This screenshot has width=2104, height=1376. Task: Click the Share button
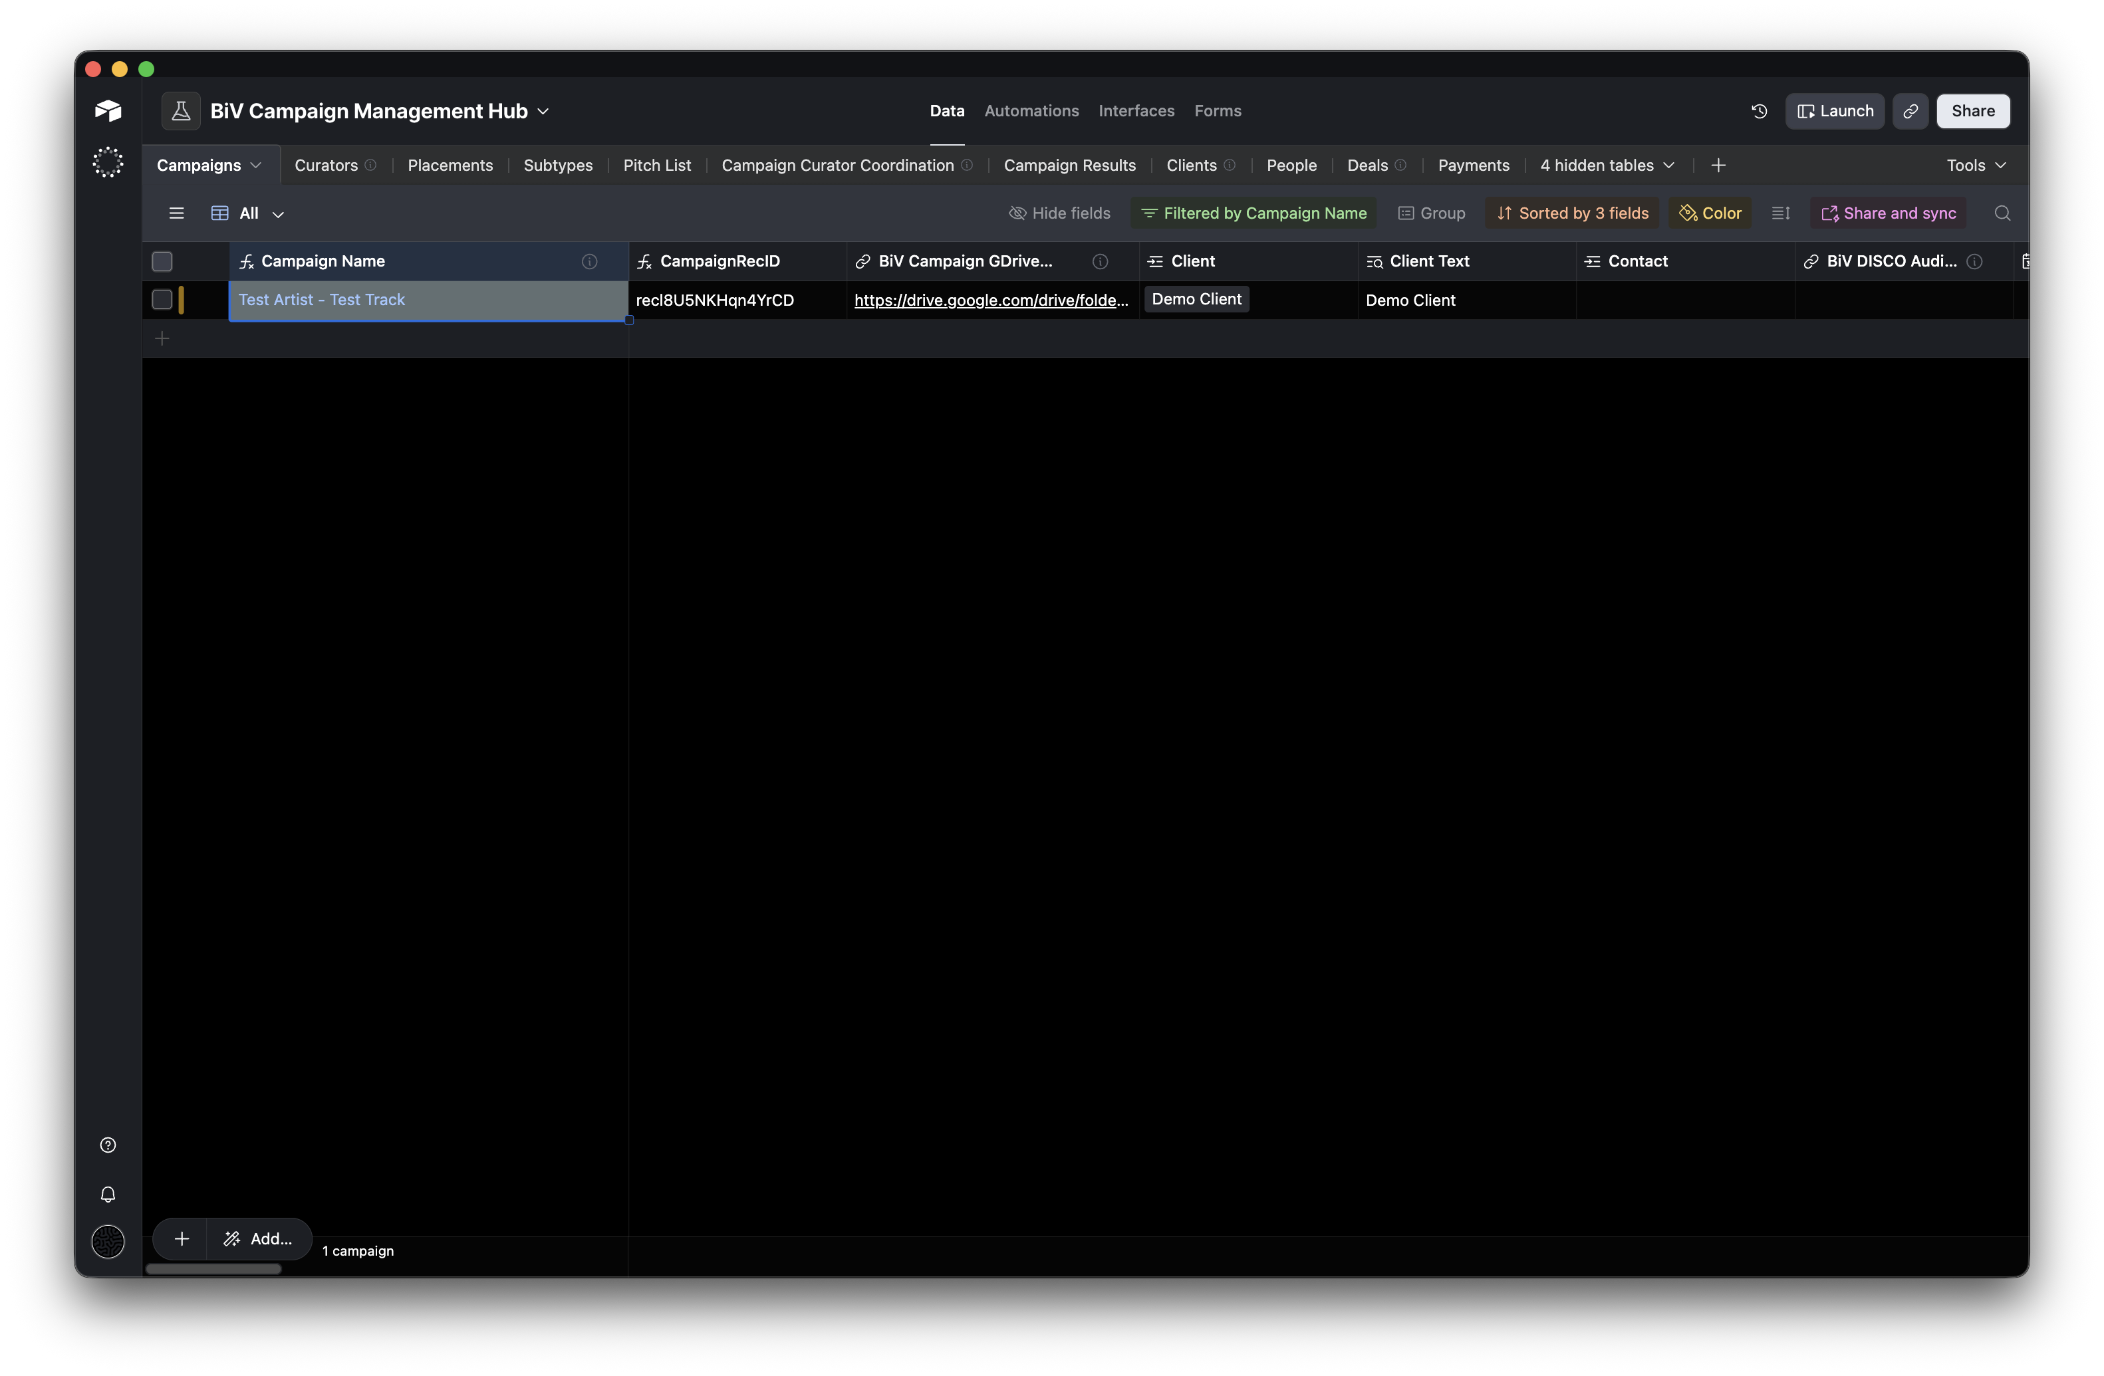point(1972,112)
